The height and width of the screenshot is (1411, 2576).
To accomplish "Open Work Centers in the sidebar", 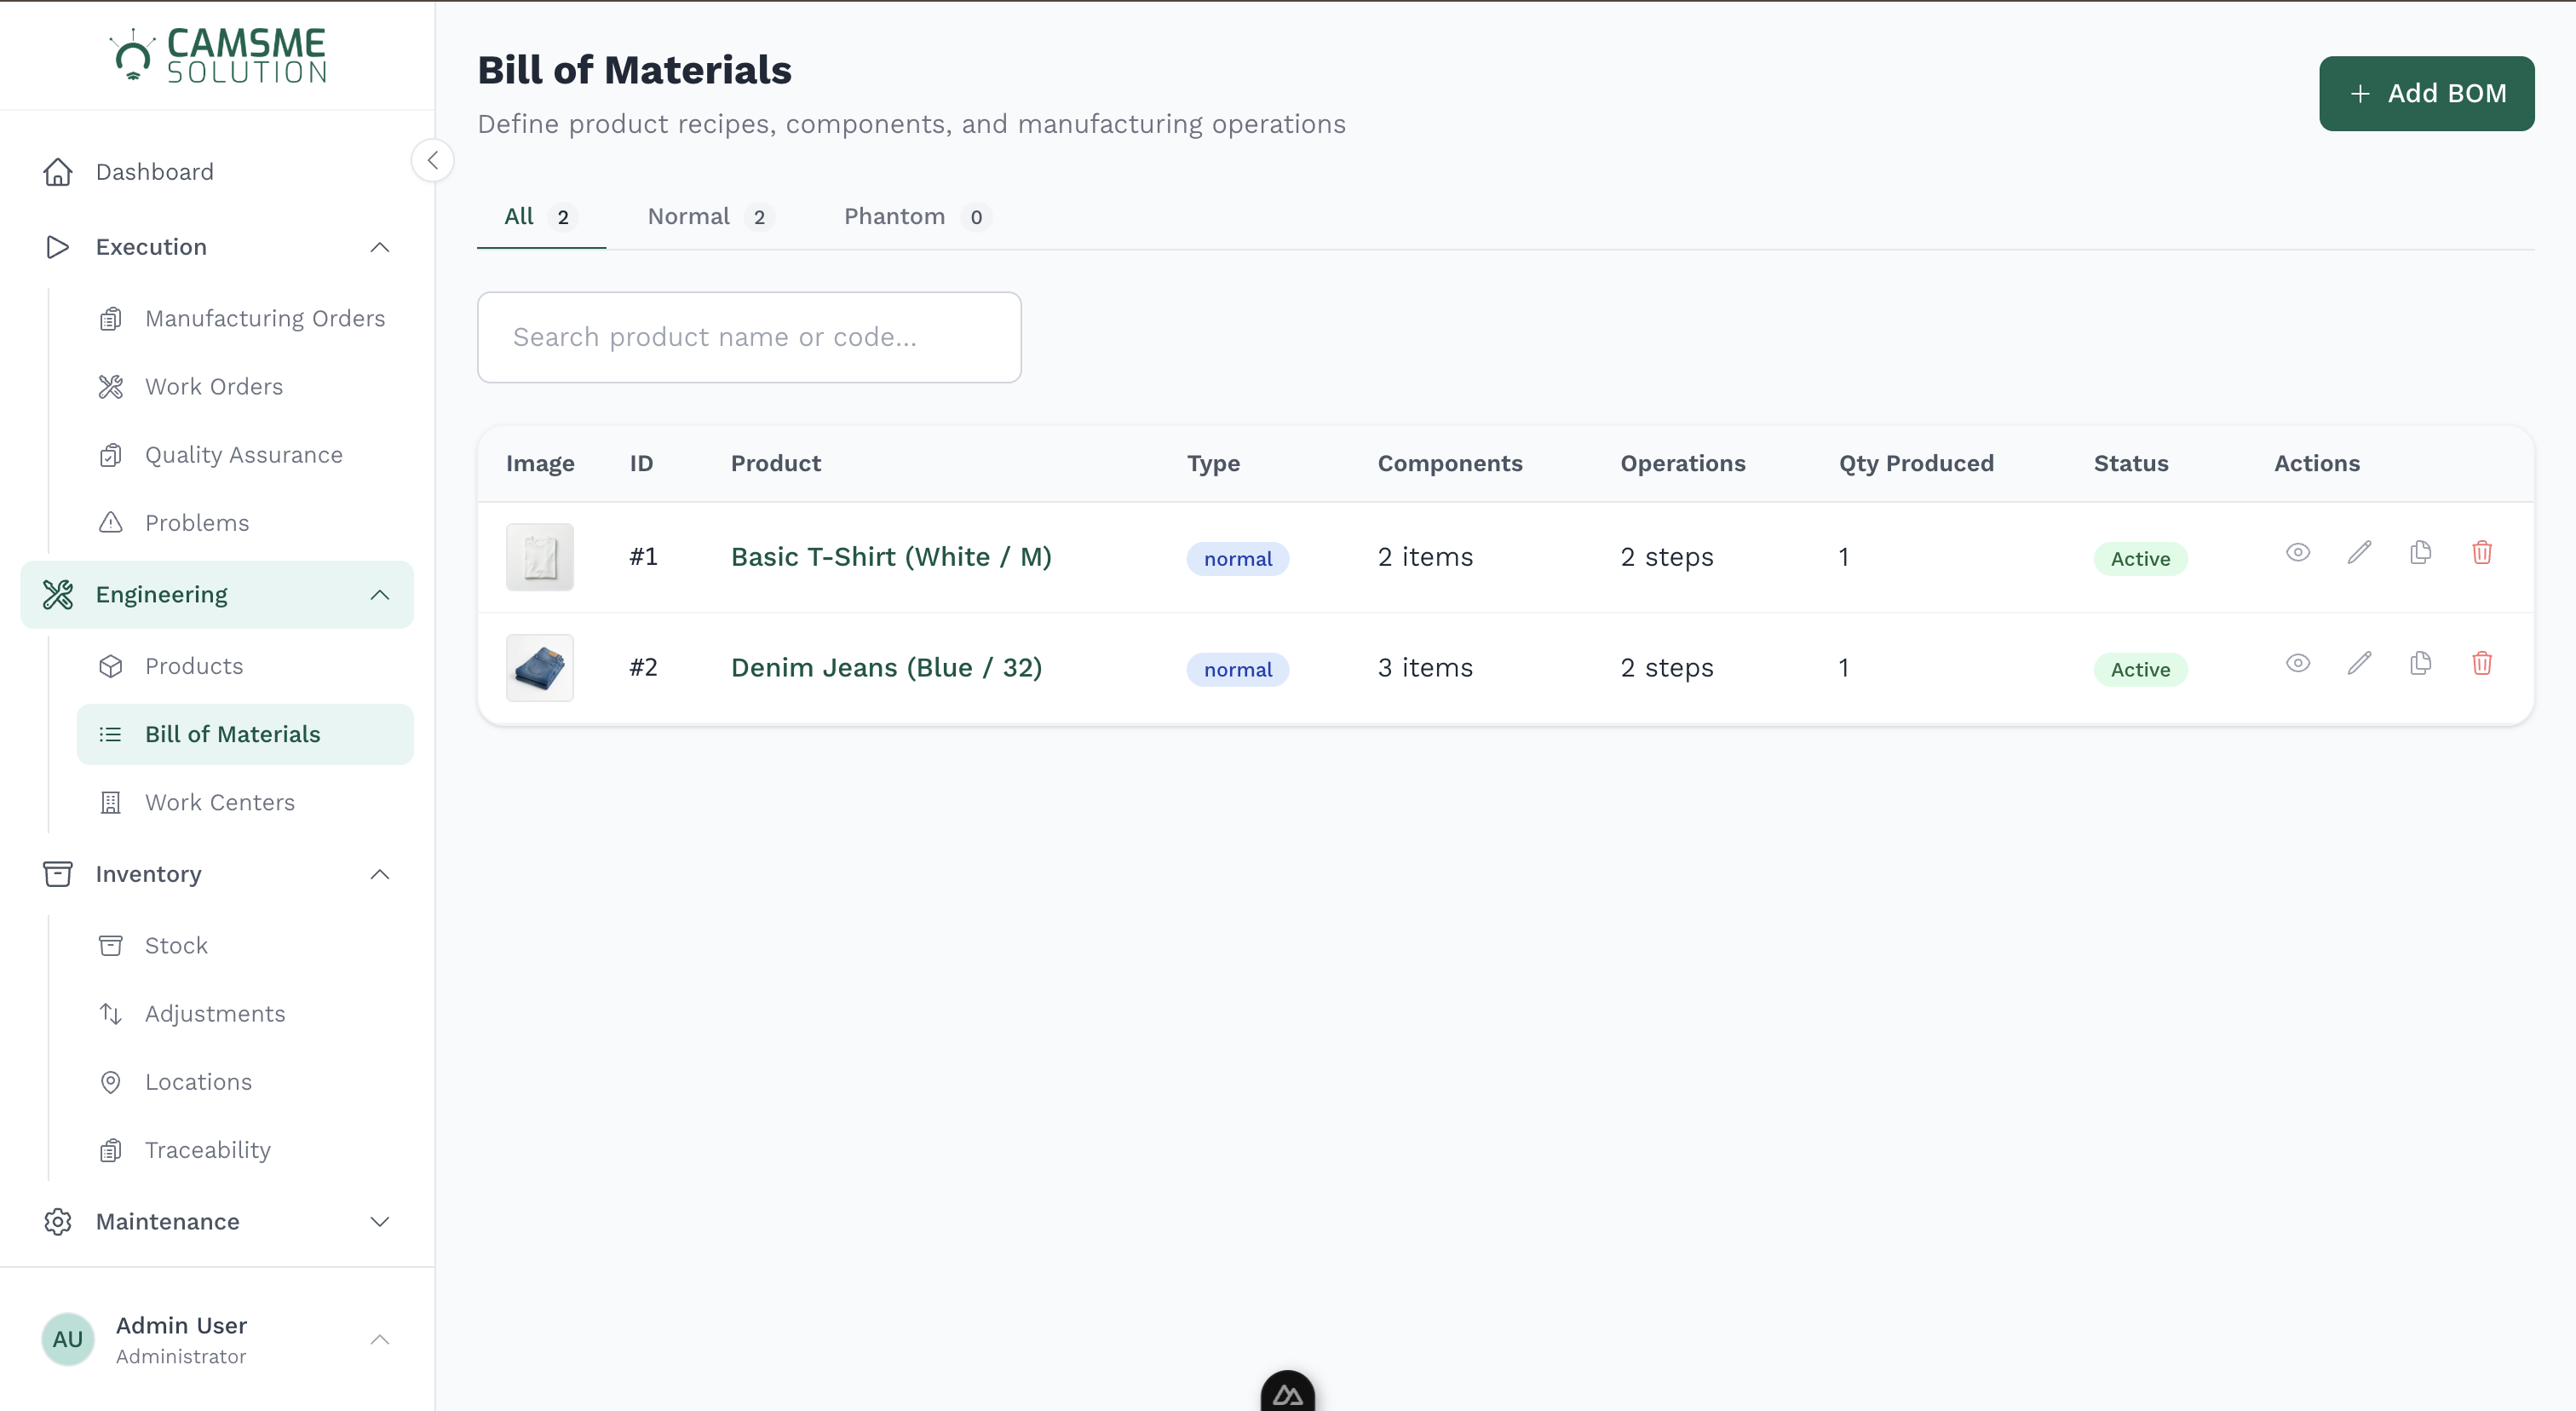I will click(220, 801).
